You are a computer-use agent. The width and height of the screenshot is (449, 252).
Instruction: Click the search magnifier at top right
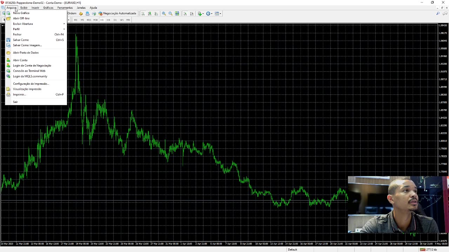(x=438, y=14)
